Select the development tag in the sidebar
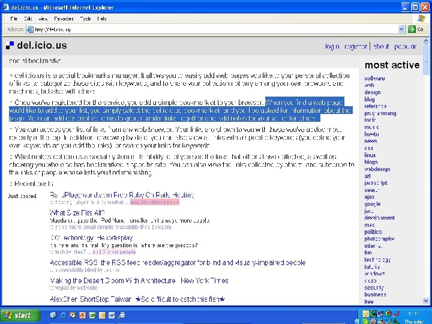 [x=379, y=218]
